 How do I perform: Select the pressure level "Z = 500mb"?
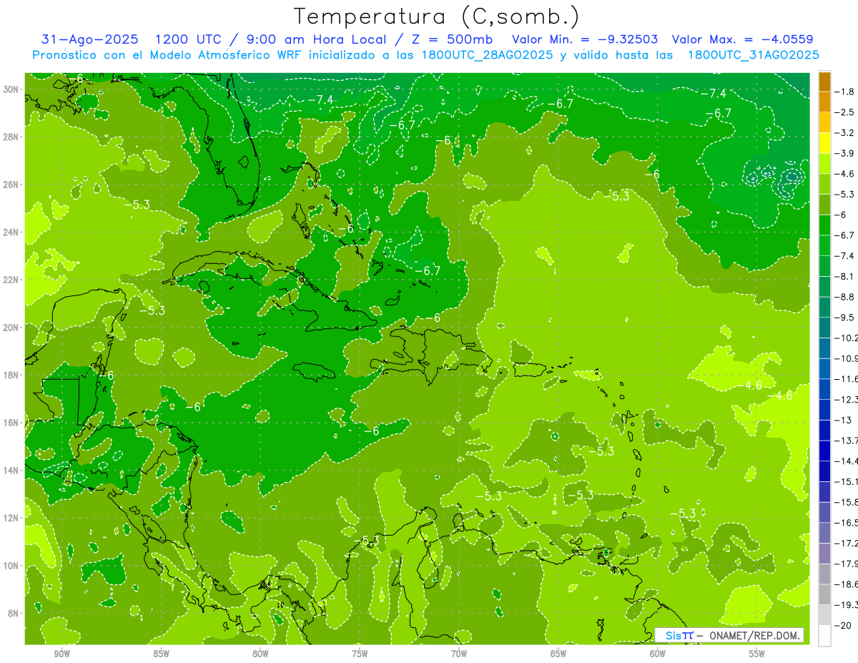tap(448, 39)
